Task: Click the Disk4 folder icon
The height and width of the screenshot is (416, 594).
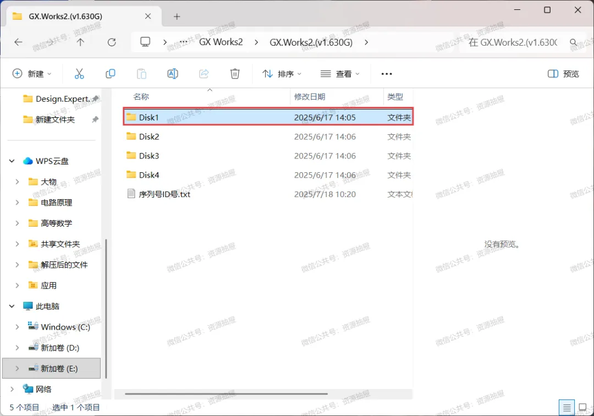Action: pyautogui.click(x=131, y=174)
